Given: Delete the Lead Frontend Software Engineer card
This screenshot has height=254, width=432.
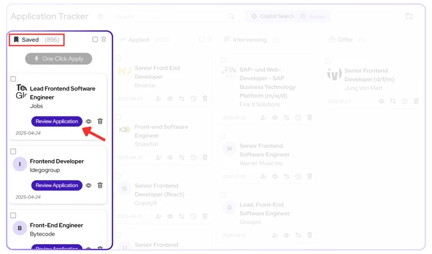Looking at the screenshot, I should 100,121.
